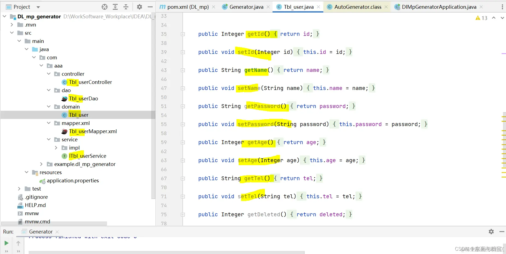The width and height of the screenshot is (506, 254).
Task: Expand the folded getId method at line 35
Action: pyautogui.click(x=183, y=34)
